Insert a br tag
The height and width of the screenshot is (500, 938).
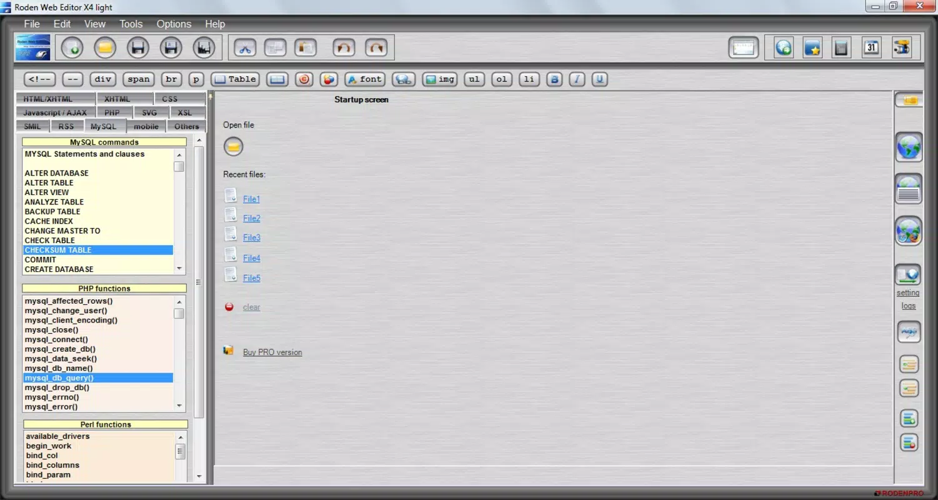tap(171, 79)
